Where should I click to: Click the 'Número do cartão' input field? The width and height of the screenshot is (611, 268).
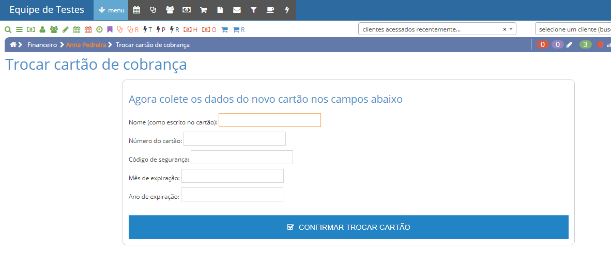point(234,139)
